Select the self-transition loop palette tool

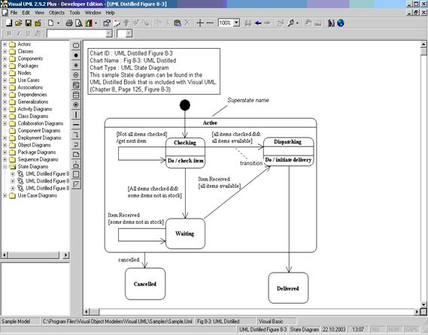point(76,144)
